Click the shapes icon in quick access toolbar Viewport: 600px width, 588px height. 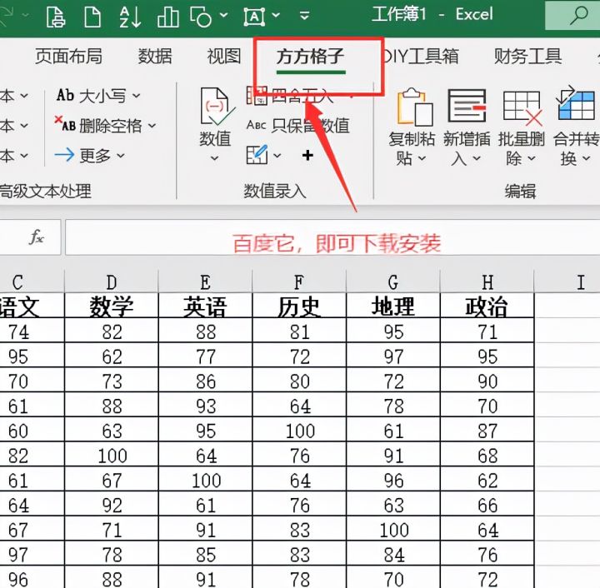(x=201, y=17)
